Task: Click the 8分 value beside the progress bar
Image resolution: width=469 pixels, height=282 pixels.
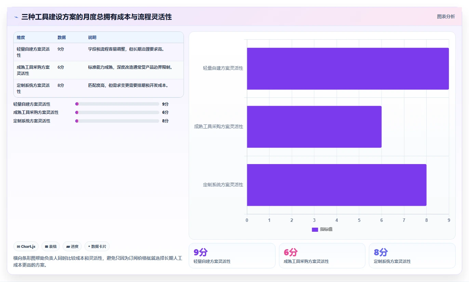Action: [165, 121]
